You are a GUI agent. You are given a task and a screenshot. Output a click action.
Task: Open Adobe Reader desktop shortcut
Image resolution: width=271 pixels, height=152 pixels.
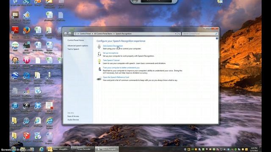[x=15, y=32]
